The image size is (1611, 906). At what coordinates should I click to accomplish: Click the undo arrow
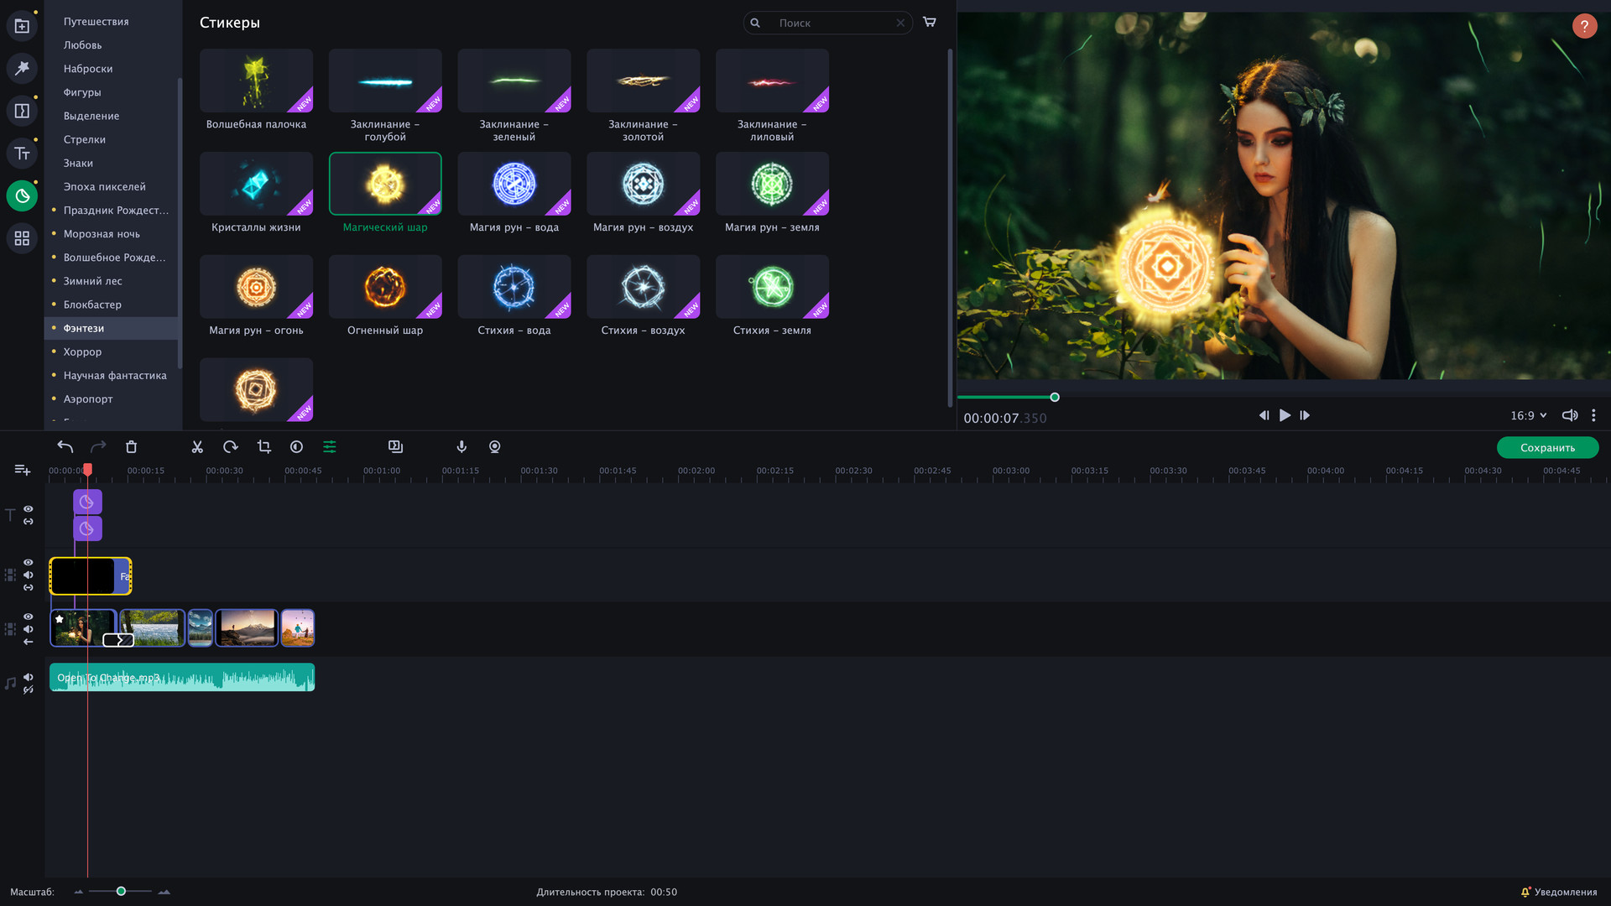tap(65, 447)
